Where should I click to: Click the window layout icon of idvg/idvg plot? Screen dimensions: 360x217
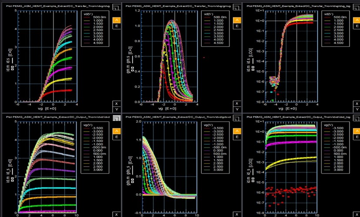pyautogui.click(x=117, y=7)
